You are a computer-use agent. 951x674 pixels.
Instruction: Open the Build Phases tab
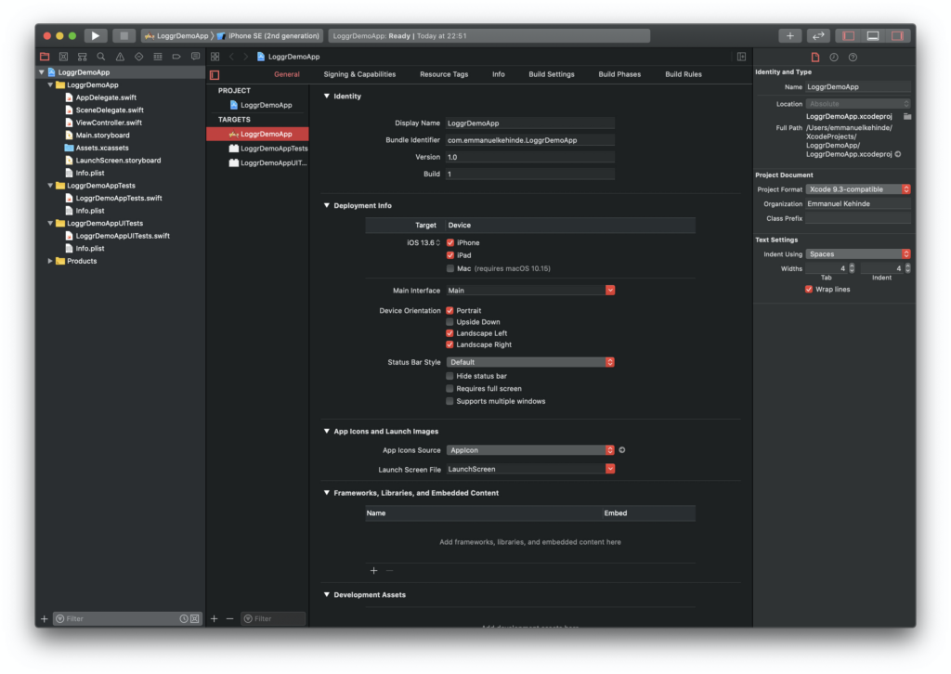click(x=619, y=74)
